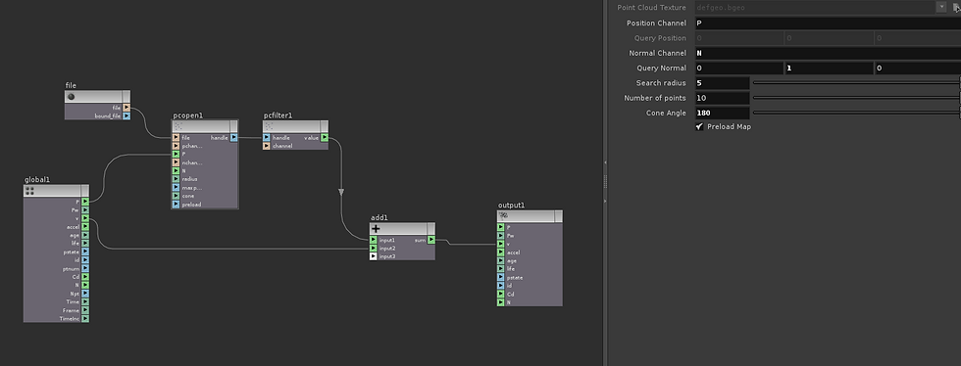Click global1 TimeInc output connector
Image resolution: width=961 pixels, height=366 pixels.
(x=85, y=319)
